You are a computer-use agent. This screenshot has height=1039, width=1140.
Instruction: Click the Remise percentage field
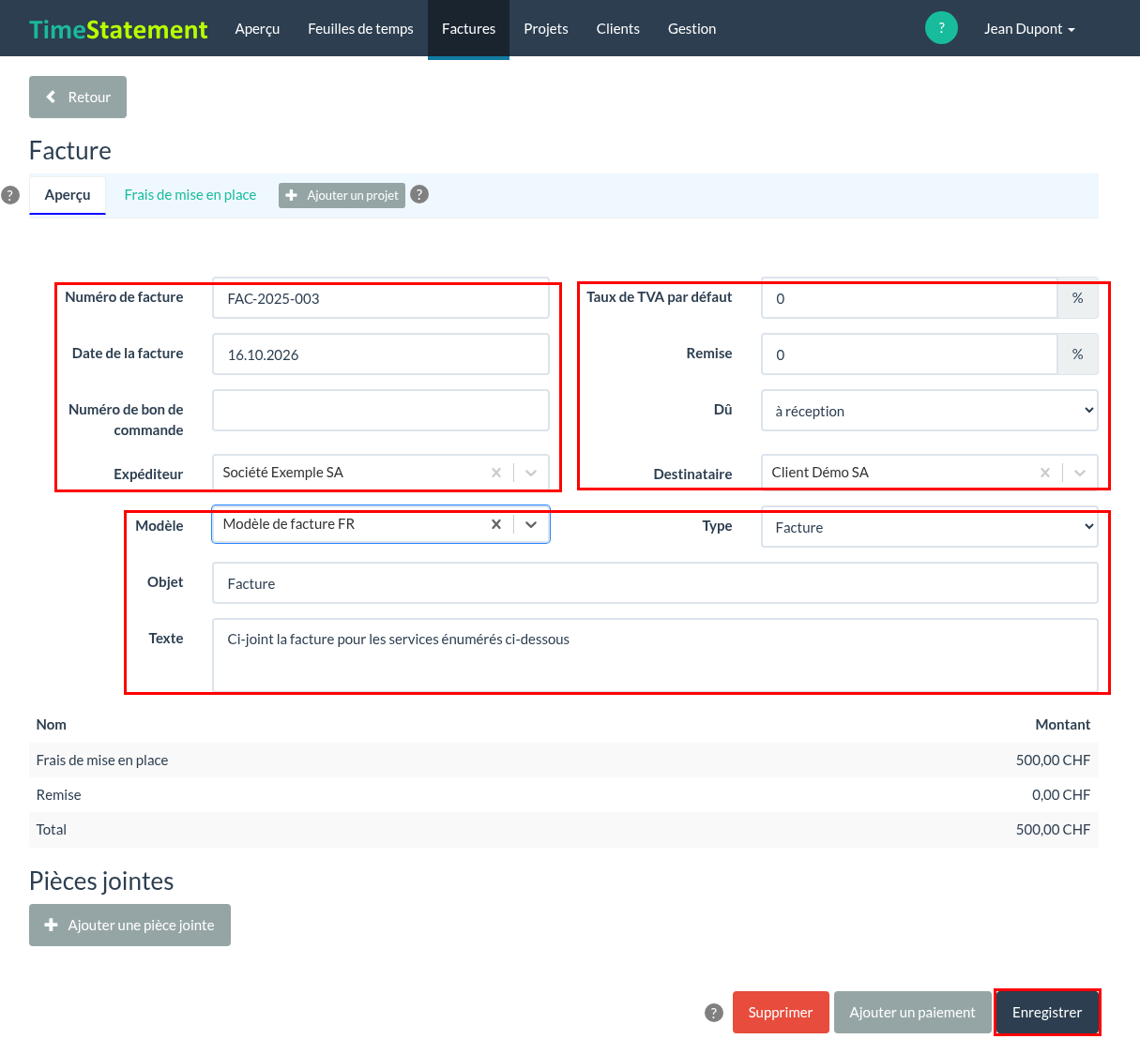point(910,354)
